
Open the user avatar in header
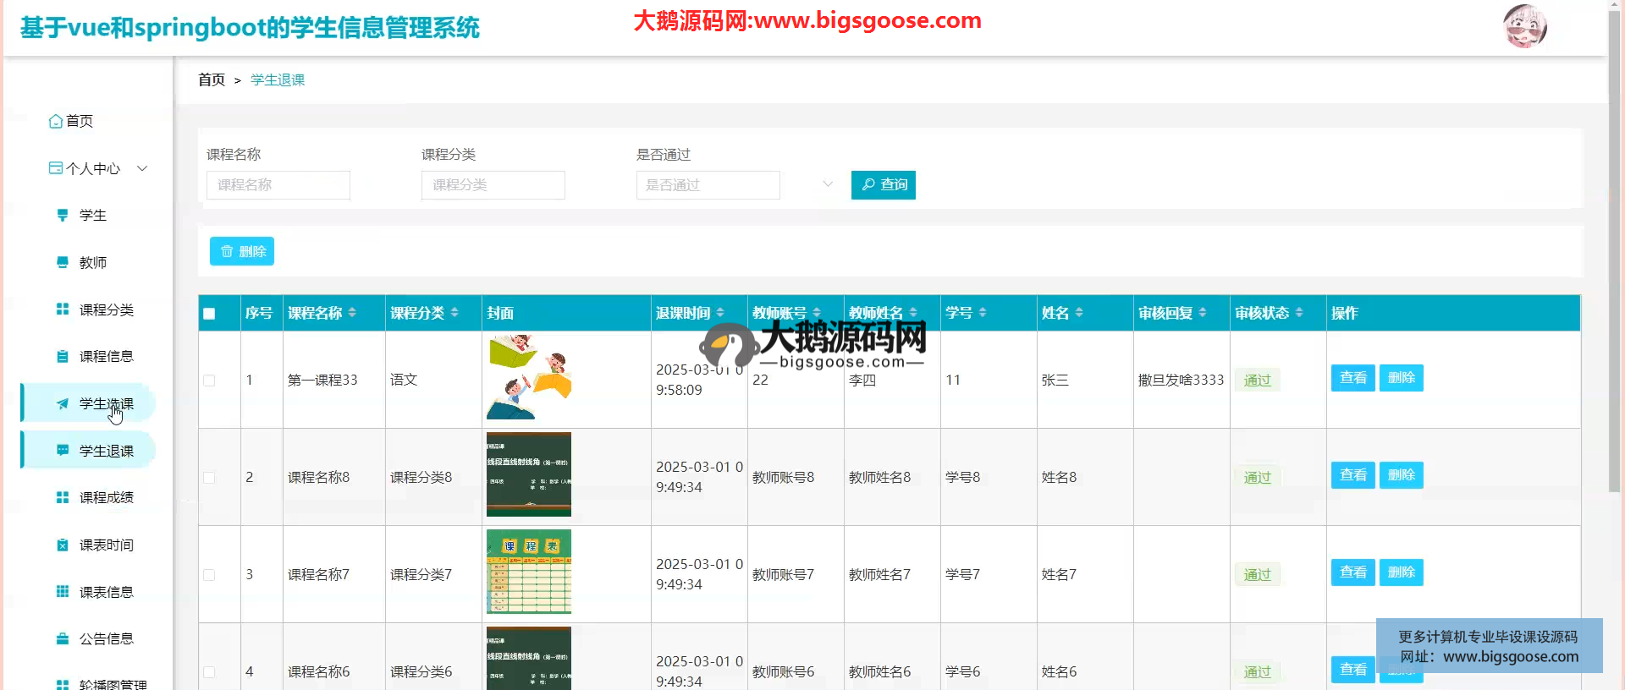click(x=1524, y=26)
